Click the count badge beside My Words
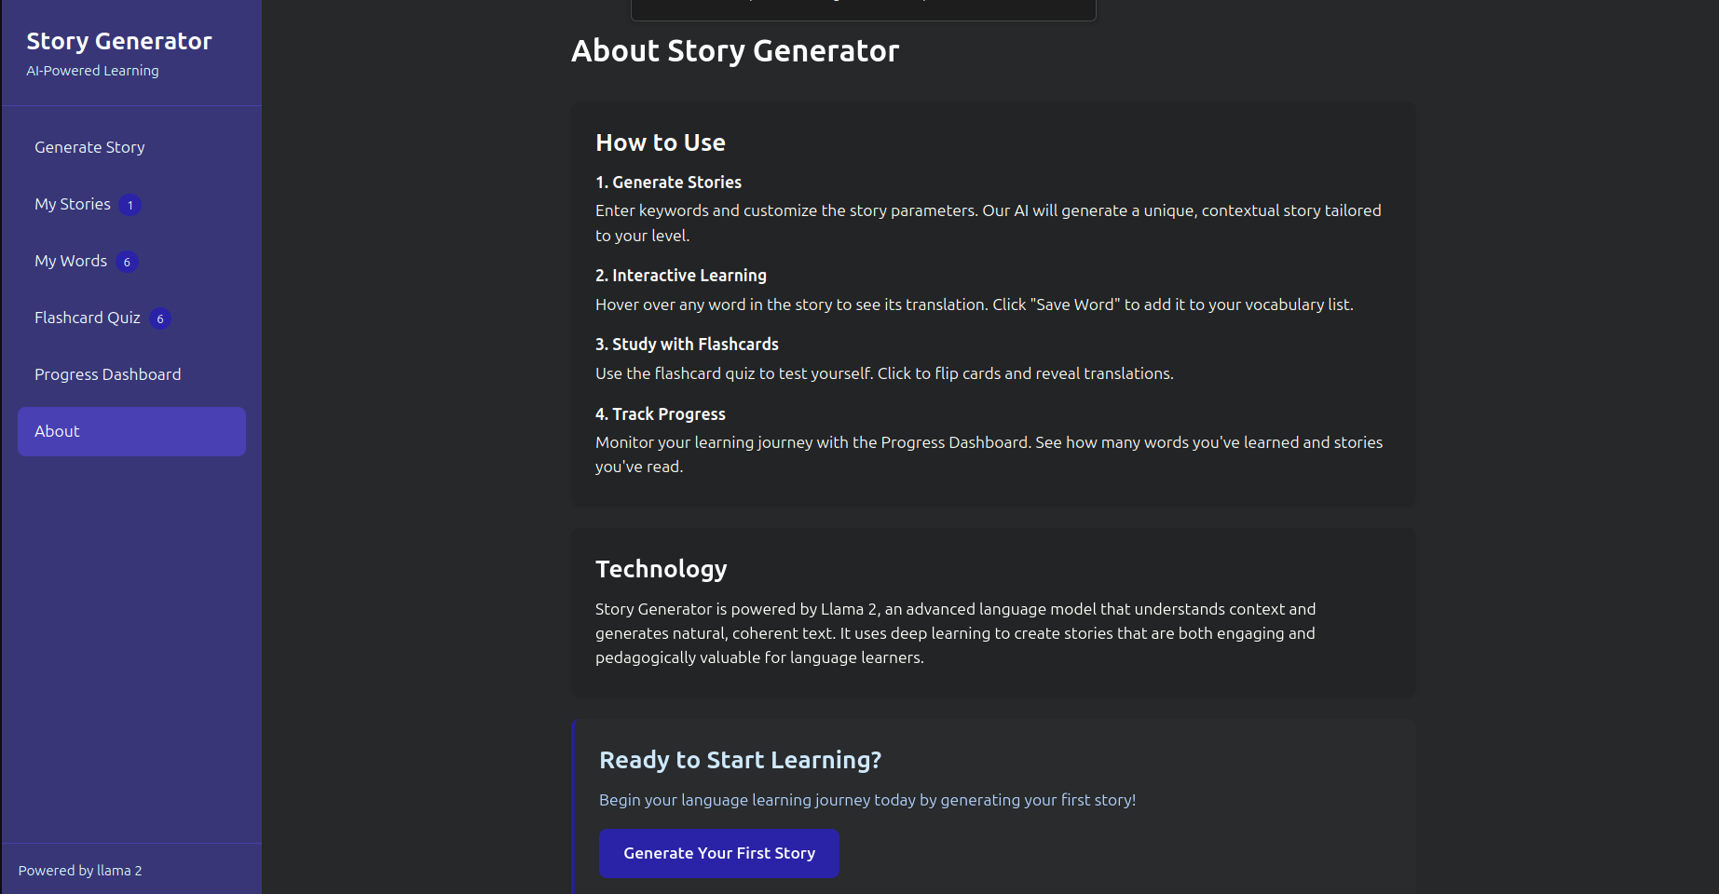This screenshot has width=1719, height=894. coord(128,262)
